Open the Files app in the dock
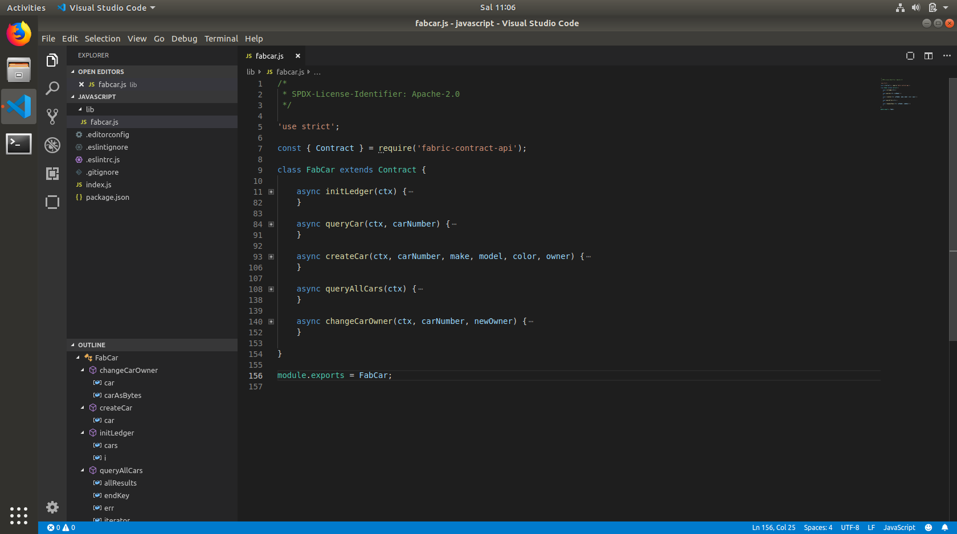 19,70
